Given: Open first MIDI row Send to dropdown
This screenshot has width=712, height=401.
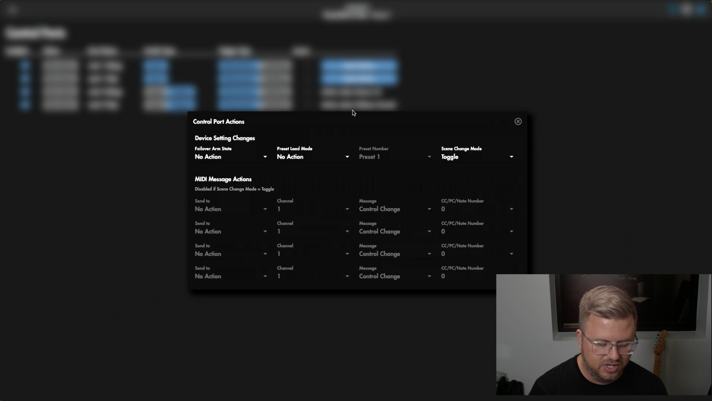Looking at the screenshot, I should 231,209.
